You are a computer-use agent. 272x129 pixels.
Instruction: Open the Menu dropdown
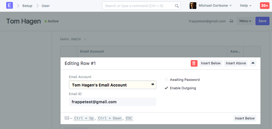coord(245,21)
